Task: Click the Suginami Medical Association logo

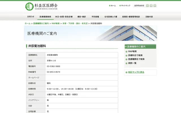Action: [x=41, y=6]
